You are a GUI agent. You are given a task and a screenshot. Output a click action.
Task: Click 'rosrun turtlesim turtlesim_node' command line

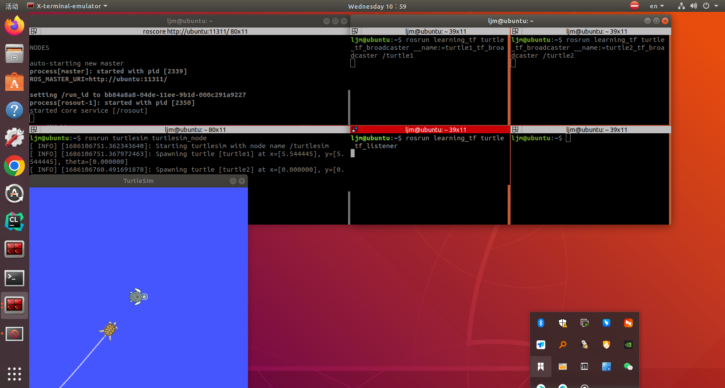click(x=146, y=138)
